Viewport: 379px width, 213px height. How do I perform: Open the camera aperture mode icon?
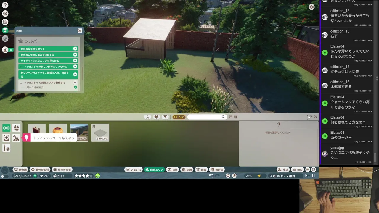click(x=228, y=176)
